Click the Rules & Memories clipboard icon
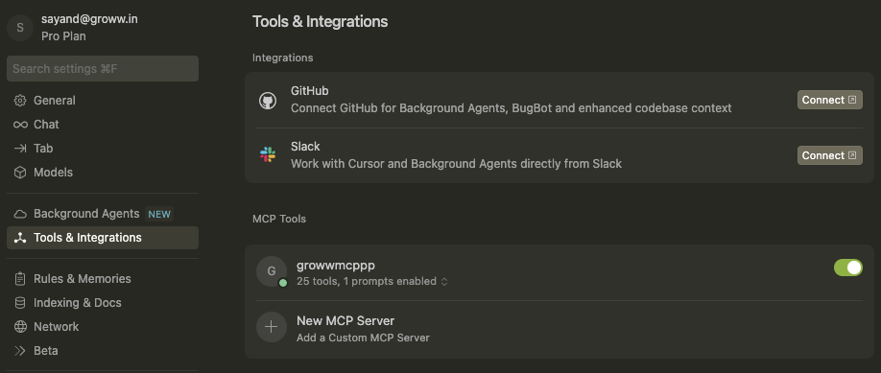The width and height of the screenshot is (881, 373). pyautogui.click(x=20, y=279)
